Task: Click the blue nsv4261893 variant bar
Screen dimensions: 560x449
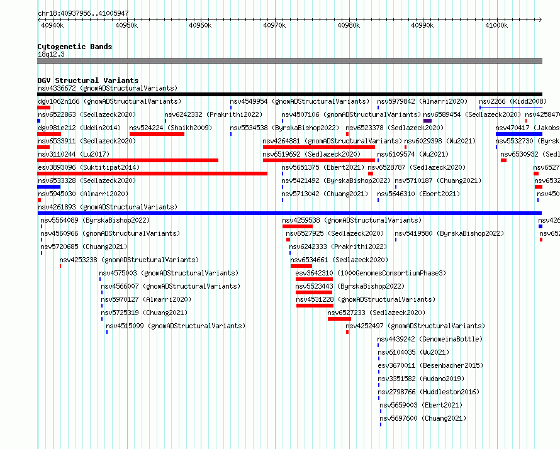Action: (x=289, y=213)
